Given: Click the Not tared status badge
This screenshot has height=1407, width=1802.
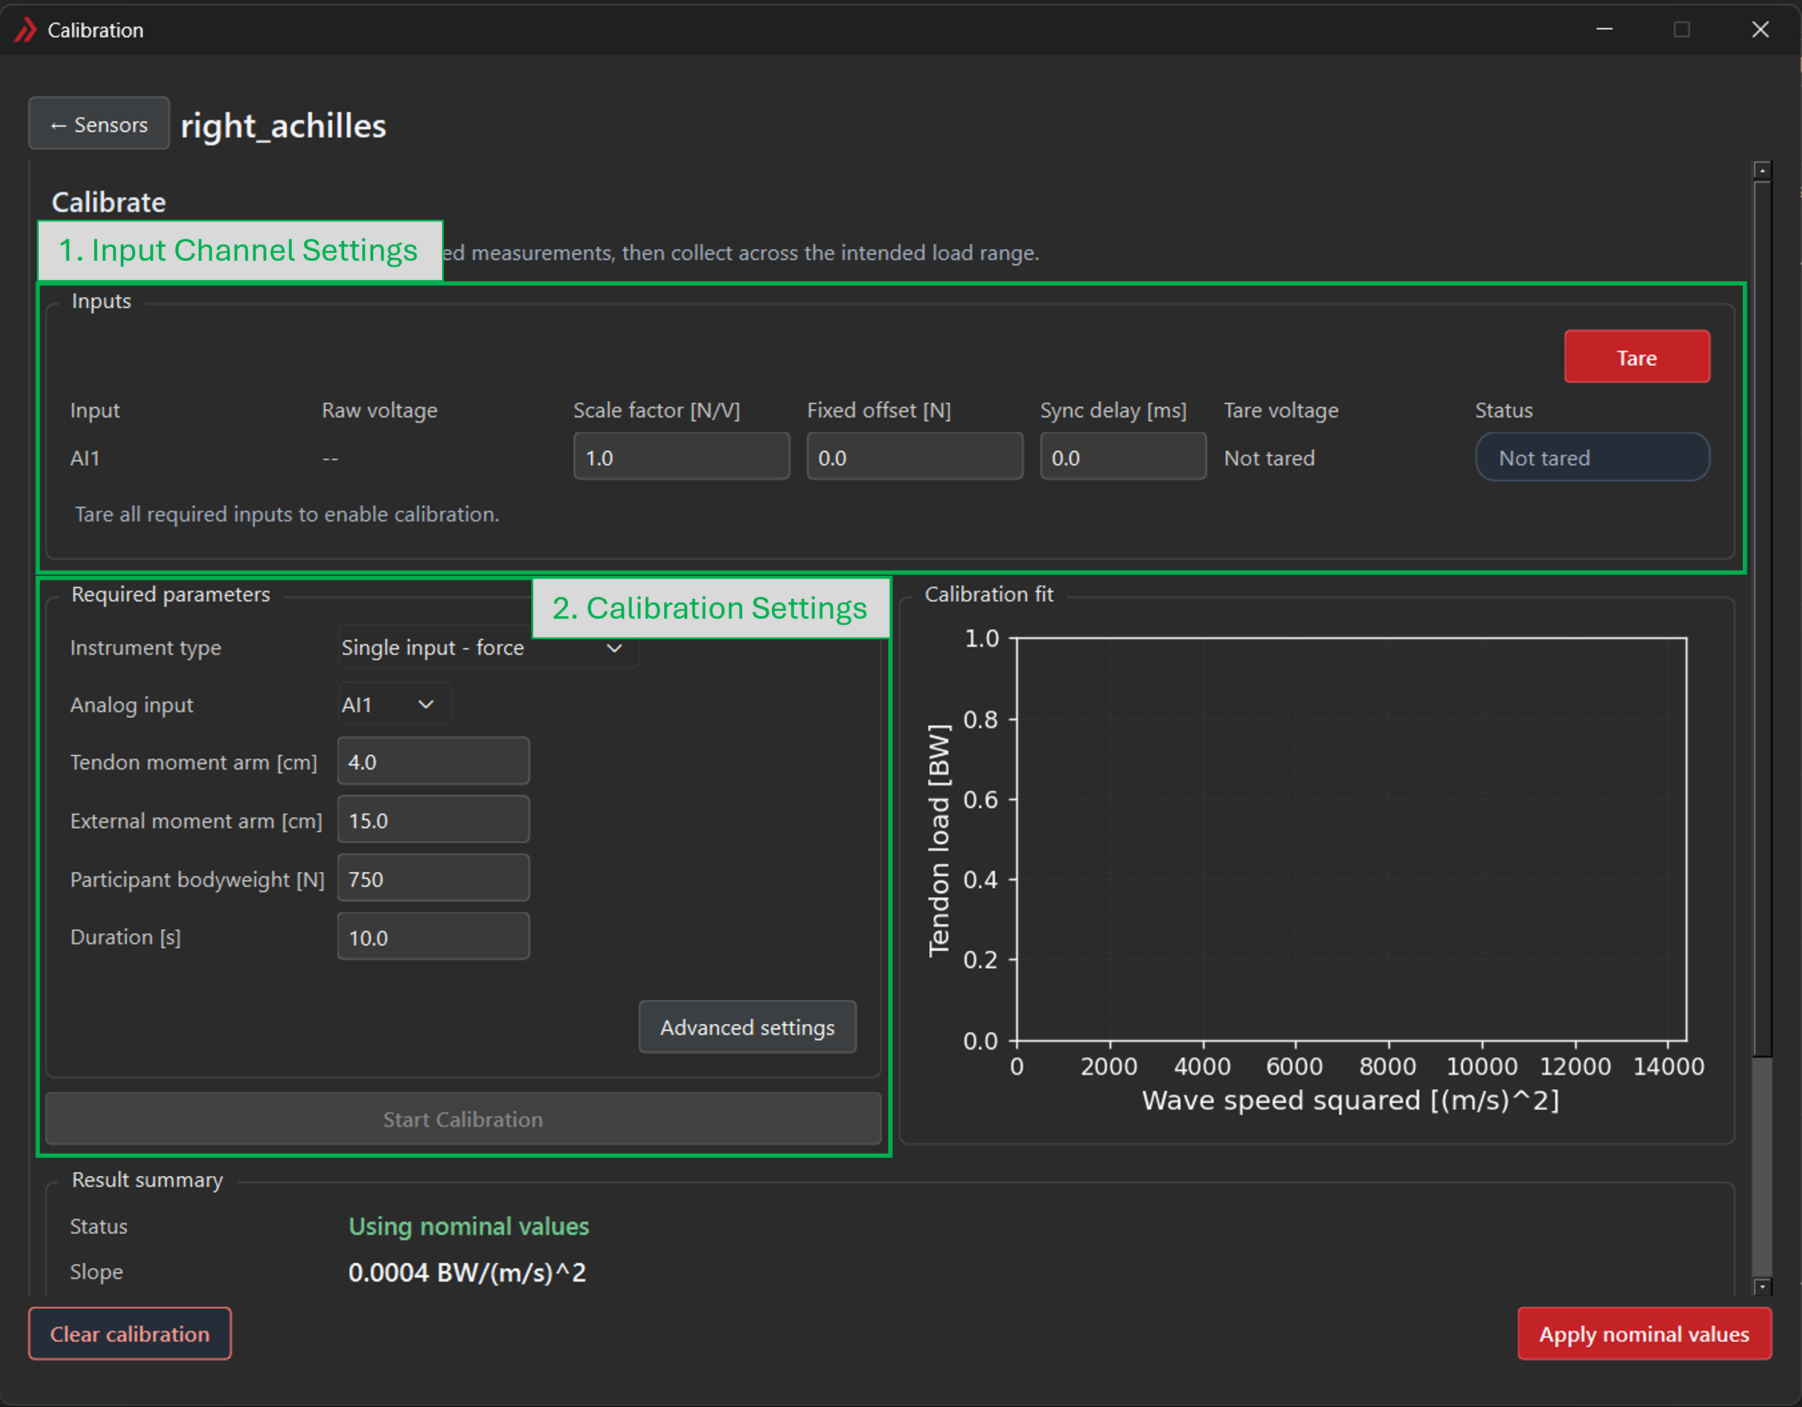Looking at the screenshot, I should [x=1592, y=457].
